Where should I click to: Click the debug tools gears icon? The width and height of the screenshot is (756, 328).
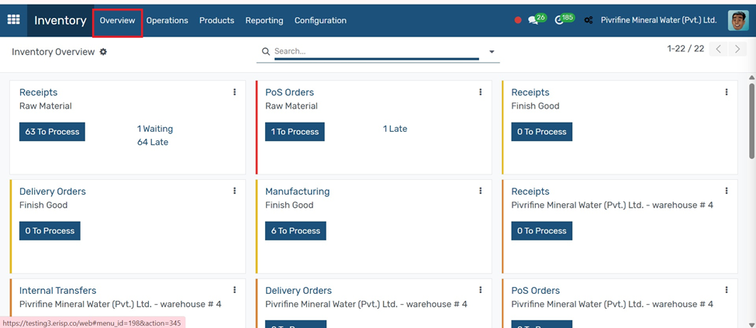point(589,20)
